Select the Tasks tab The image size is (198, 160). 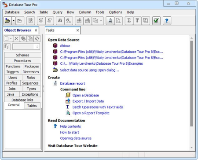pos(62,30)
